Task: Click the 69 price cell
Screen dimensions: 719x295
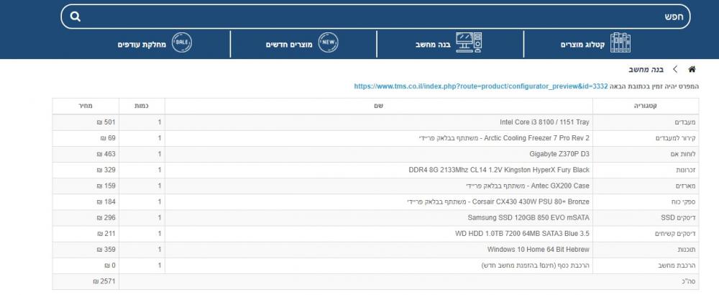Action: 86,138
